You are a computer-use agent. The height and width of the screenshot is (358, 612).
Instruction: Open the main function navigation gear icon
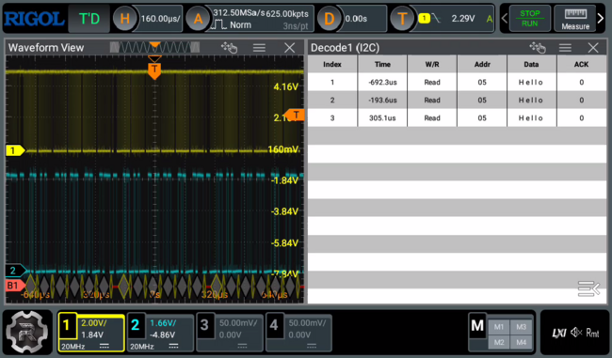(x=27, y=333)
